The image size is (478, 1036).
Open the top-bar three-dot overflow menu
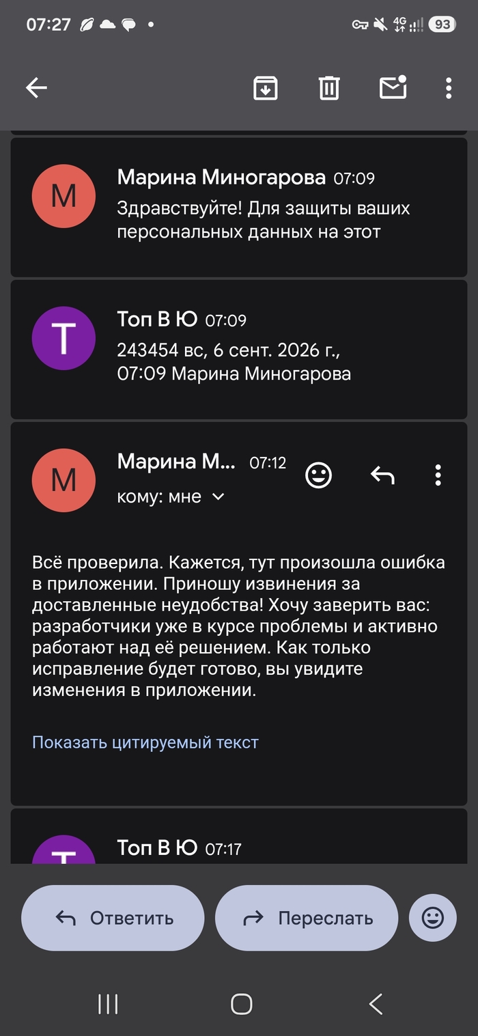point(448,87)
